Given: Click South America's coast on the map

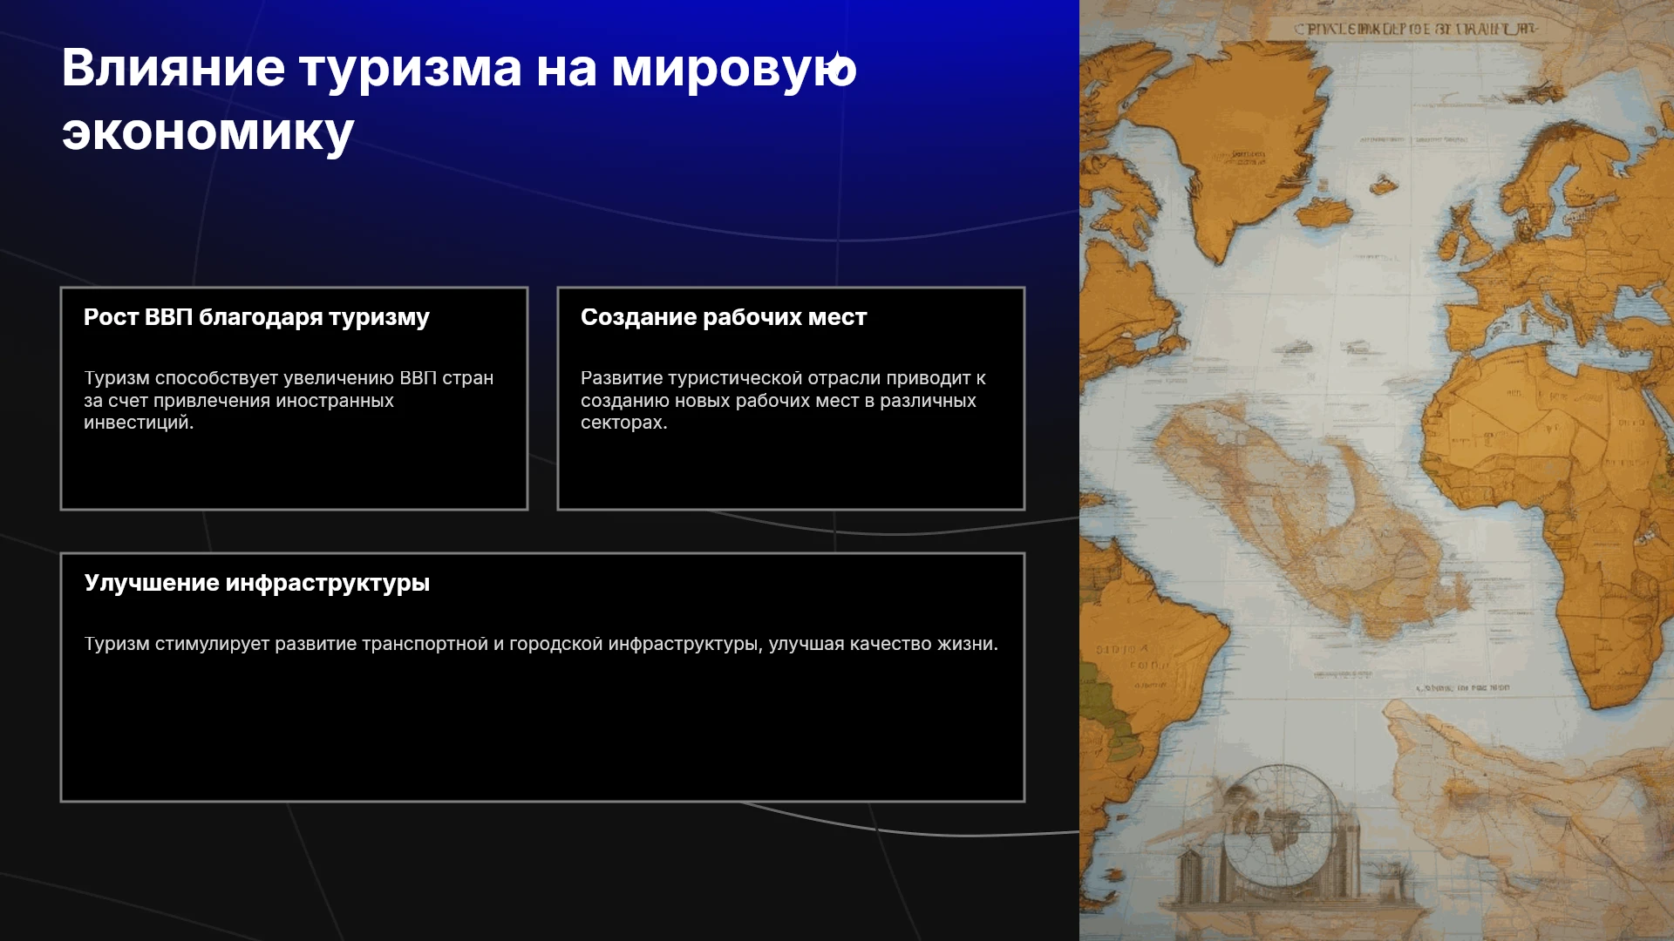Looking at the screenshot, I should tap(1151, 662).
